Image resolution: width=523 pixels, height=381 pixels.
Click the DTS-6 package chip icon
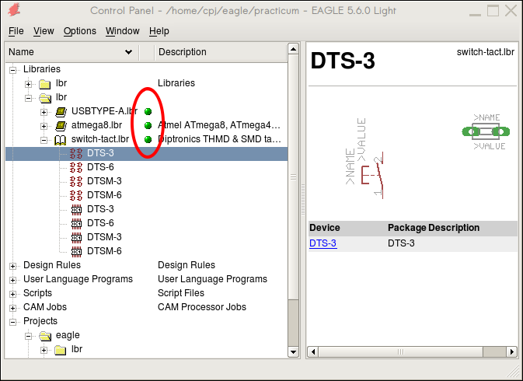(x=76, y=223)
